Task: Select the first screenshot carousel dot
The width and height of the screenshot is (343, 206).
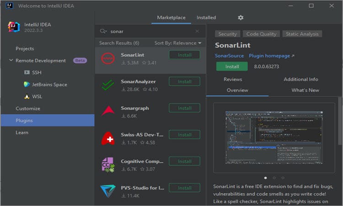Action: 266,178
